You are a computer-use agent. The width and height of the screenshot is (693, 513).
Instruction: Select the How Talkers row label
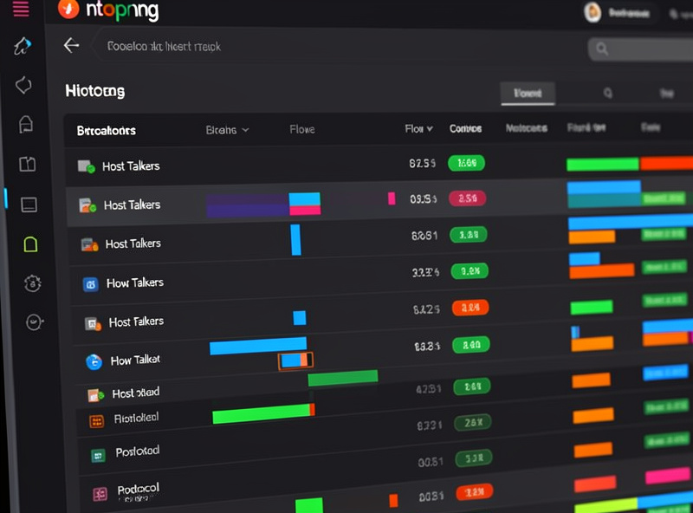[135, 282]
